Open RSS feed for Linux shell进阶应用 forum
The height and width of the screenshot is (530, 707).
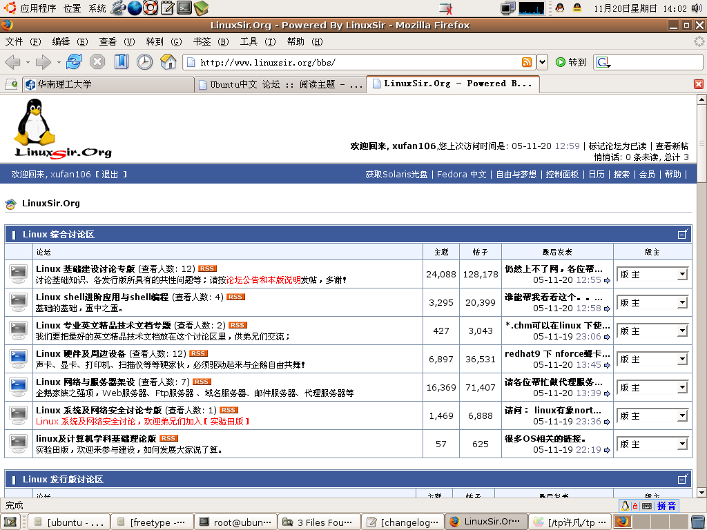(236, 297)
